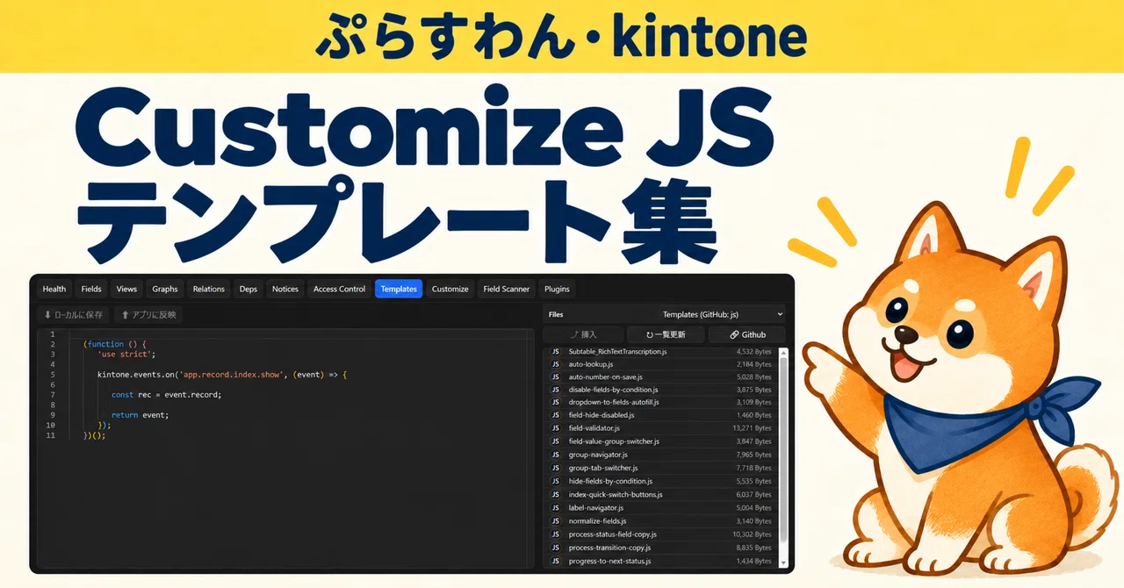Switch to the Health tab
The height and width of the screenshot is (588, 1124).
point(54,289)
